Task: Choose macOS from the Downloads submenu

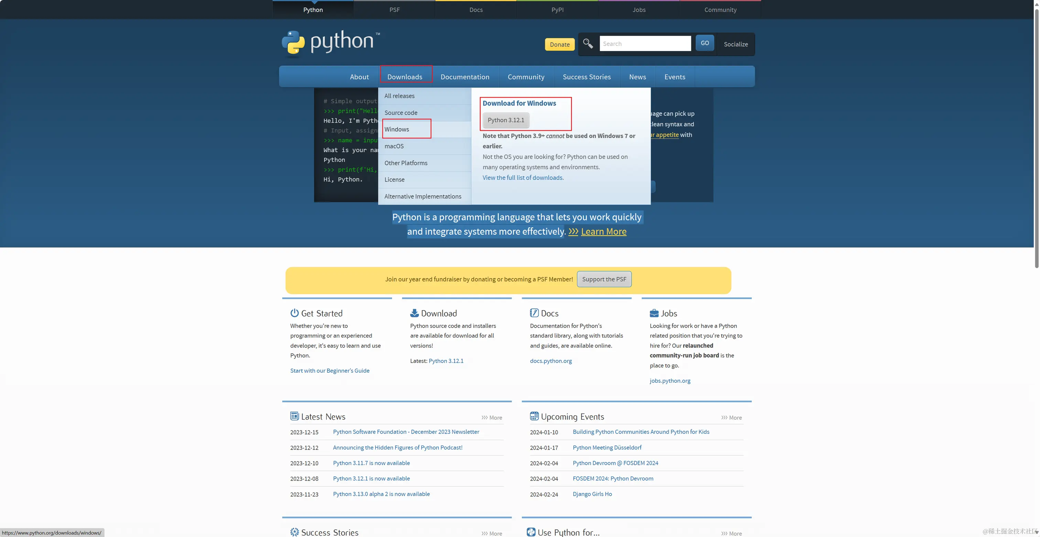Action: tap(394, 146)
